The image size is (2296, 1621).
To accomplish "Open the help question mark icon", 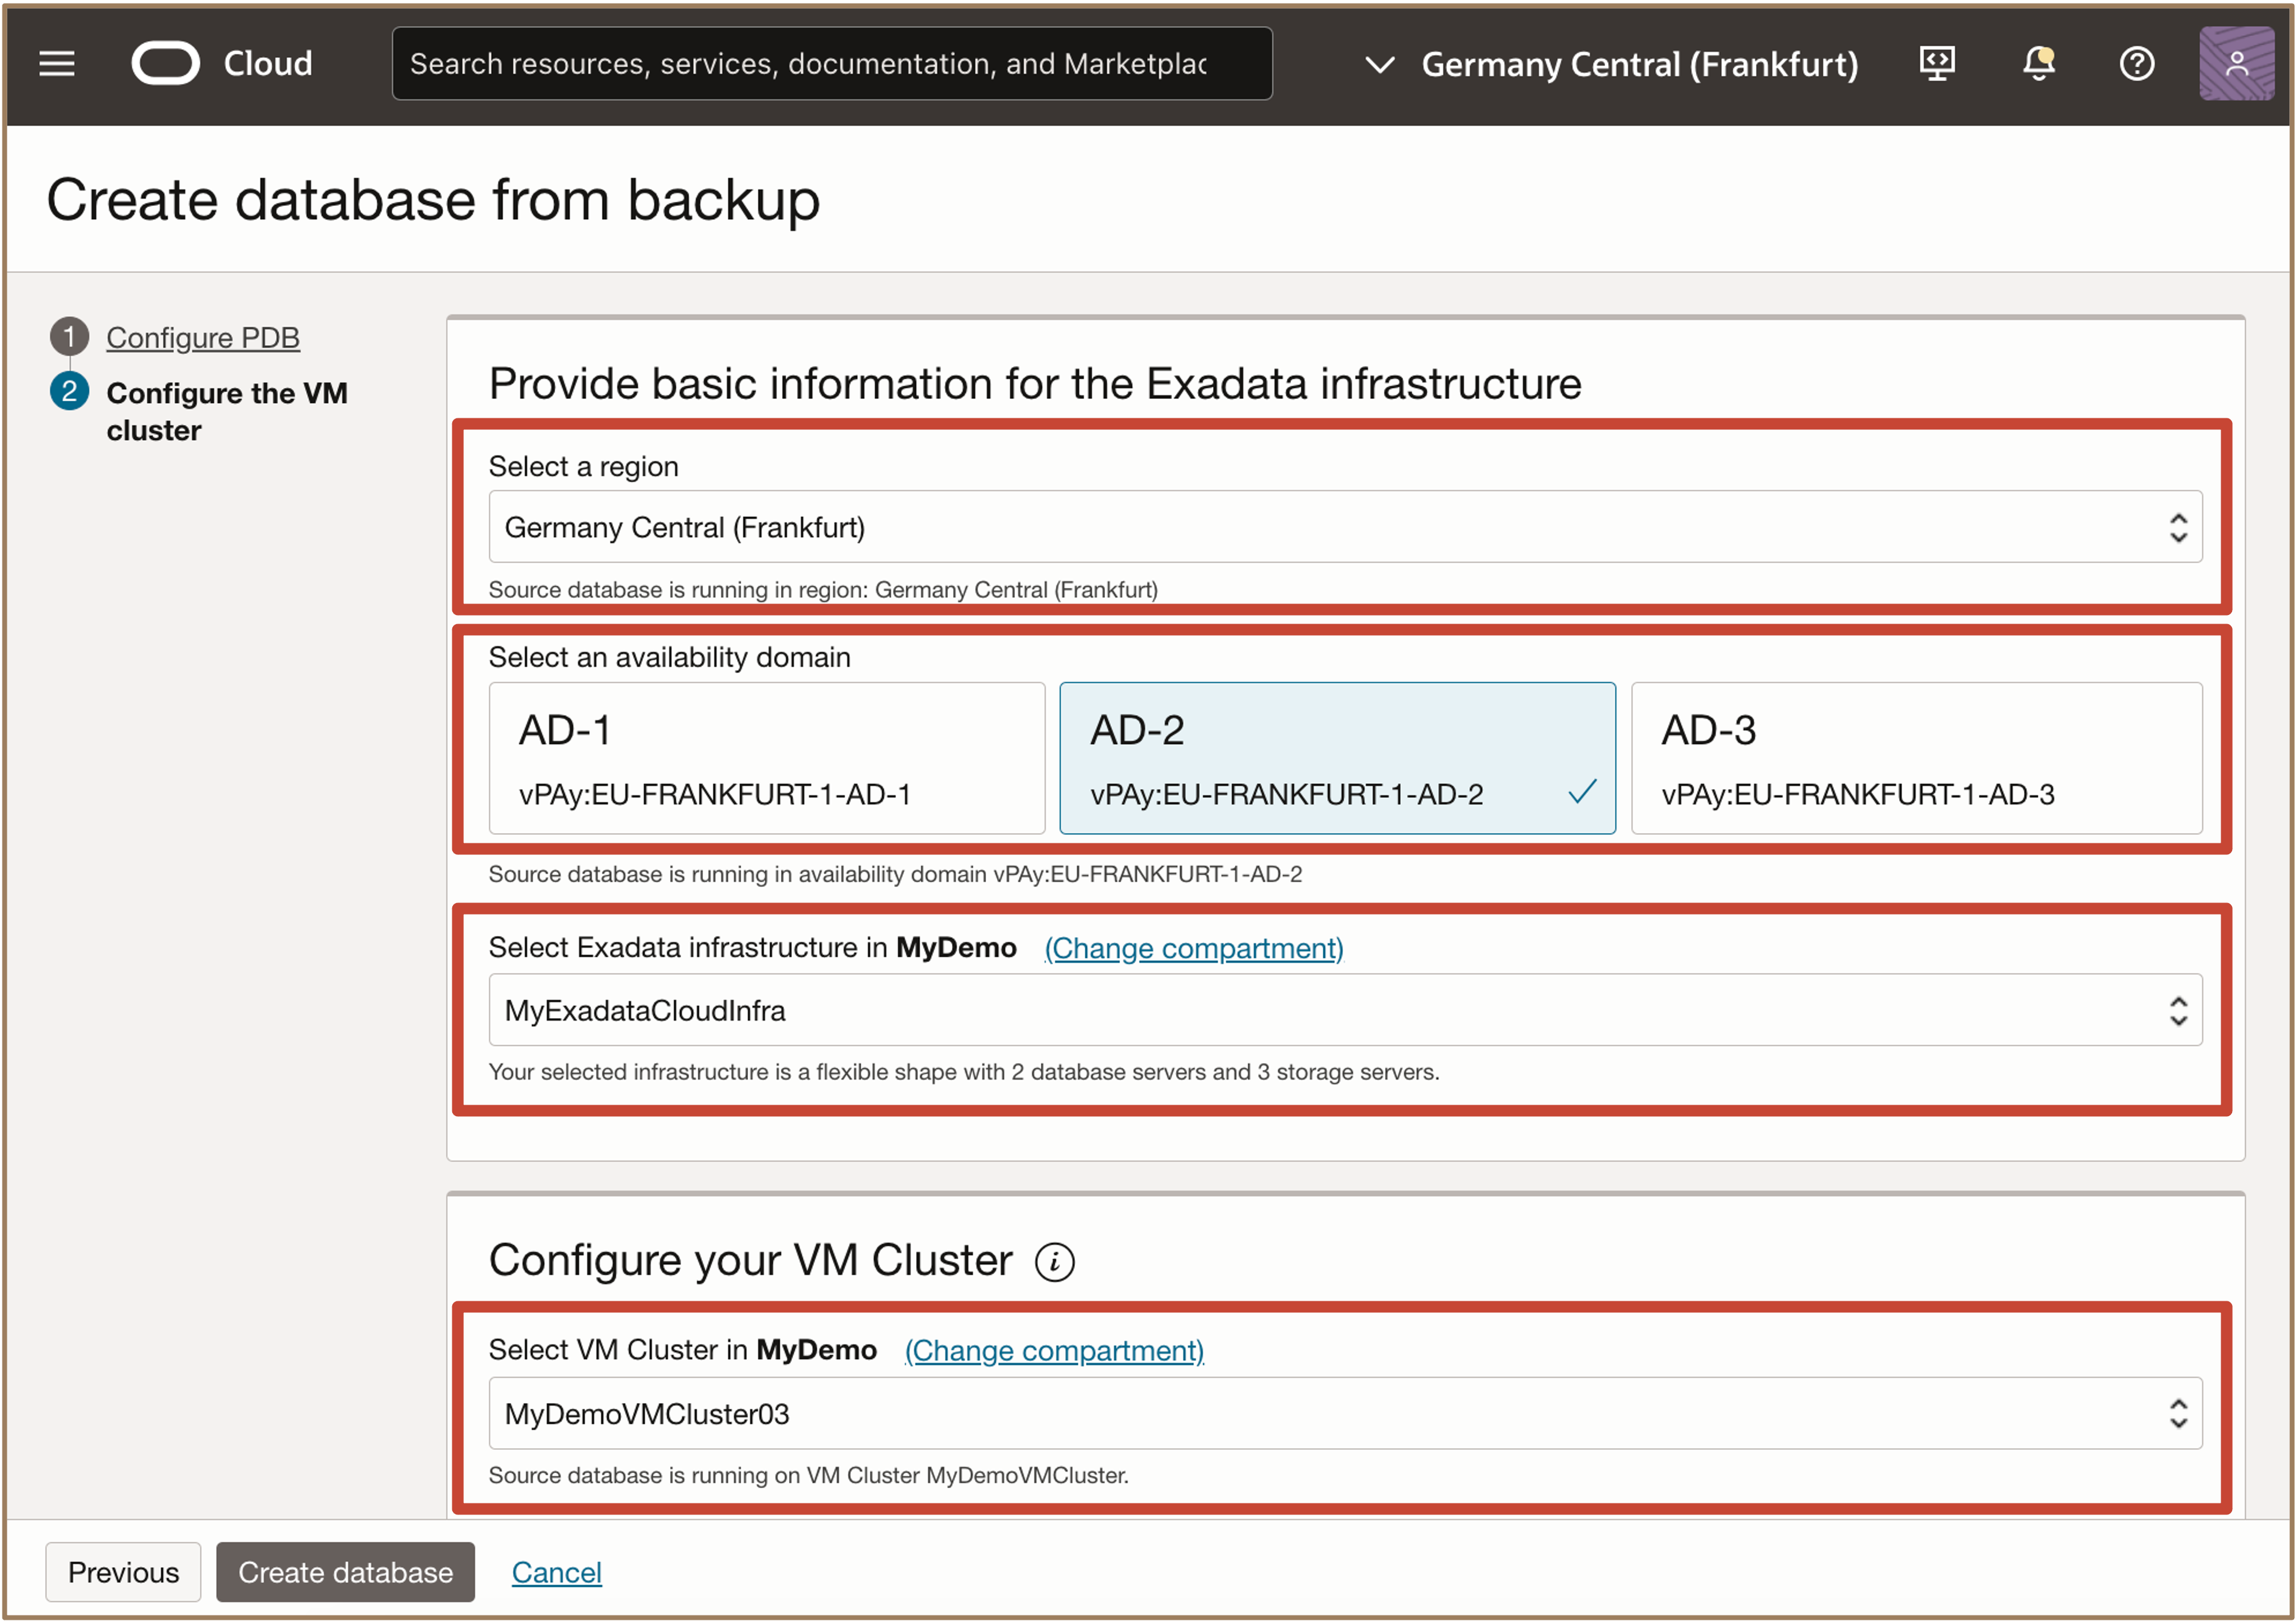I will (x=2136, y=64).
